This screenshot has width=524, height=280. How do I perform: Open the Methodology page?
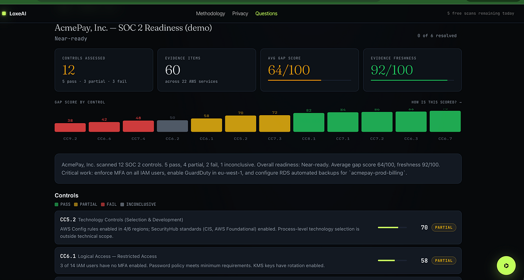210,14
